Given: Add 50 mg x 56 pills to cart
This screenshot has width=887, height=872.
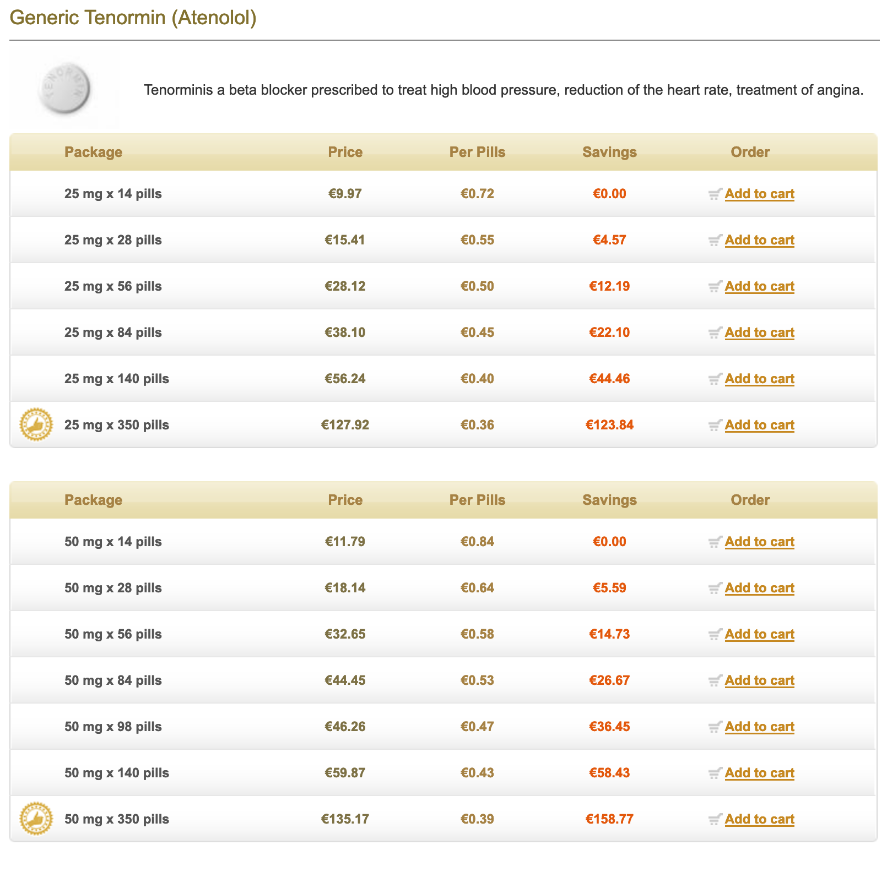Looking at the screenshot, I should 759,634.
